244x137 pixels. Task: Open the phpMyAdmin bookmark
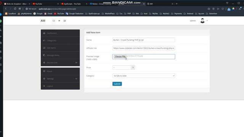(25, 14)
